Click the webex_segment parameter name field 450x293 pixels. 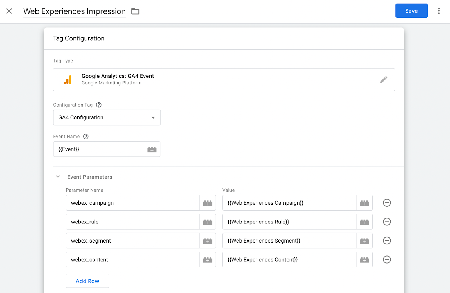133,241
